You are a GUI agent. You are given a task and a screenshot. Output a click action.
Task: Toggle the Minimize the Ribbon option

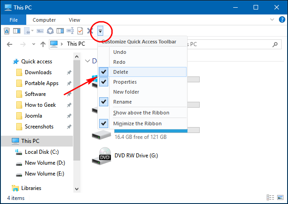point(137,123)
